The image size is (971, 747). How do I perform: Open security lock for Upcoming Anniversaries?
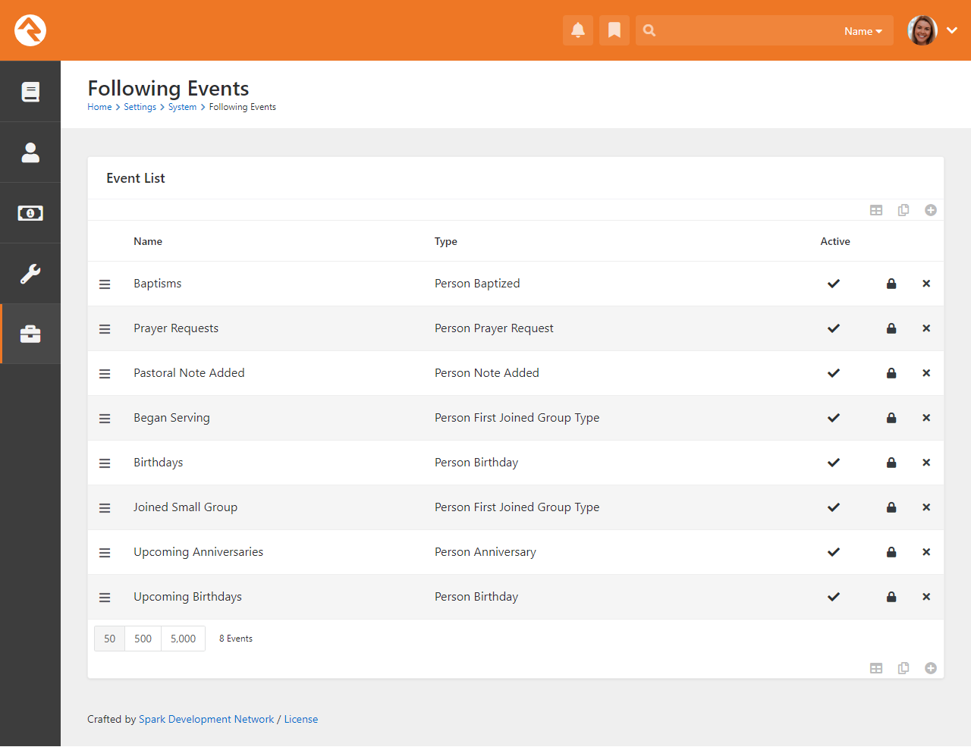point(891,552)
